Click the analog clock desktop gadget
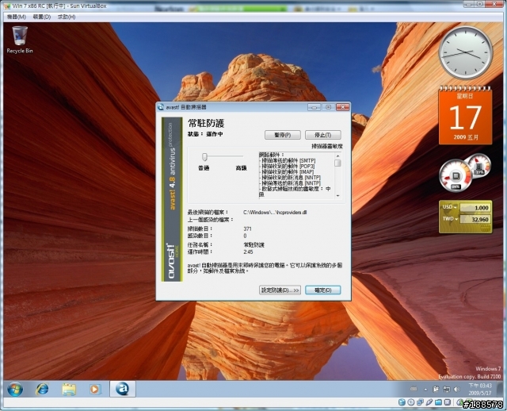The image size is (507, 411). (465, 53)
